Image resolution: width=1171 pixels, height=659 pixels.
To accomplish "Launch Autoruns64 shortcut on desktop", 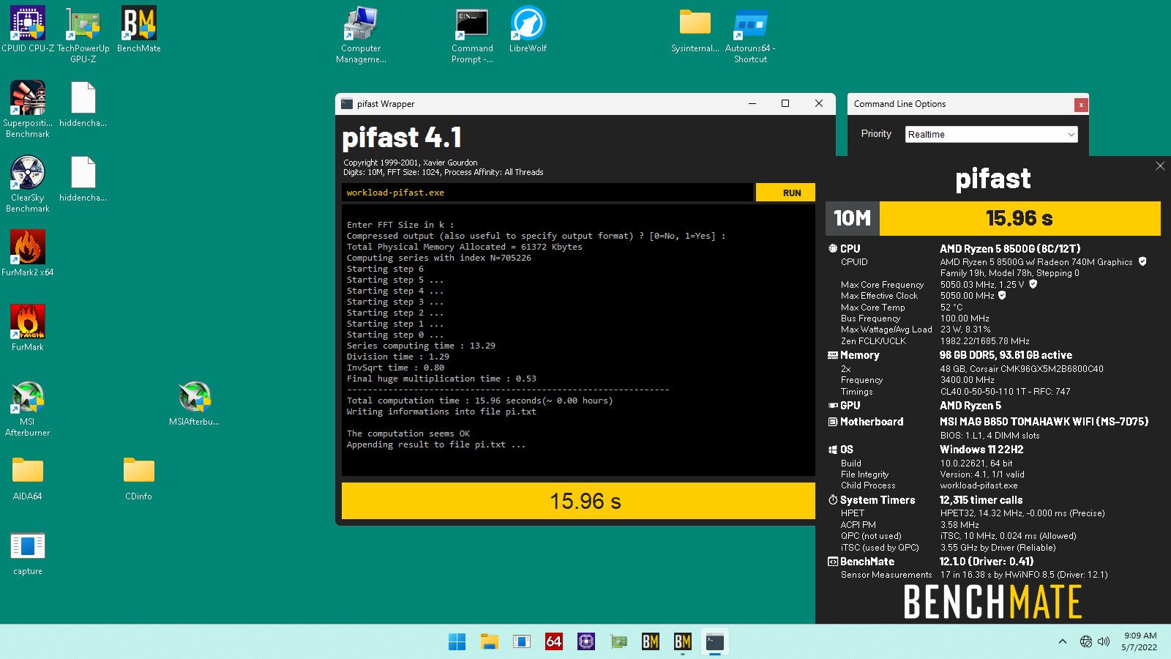I will click(x=750, y=34).
